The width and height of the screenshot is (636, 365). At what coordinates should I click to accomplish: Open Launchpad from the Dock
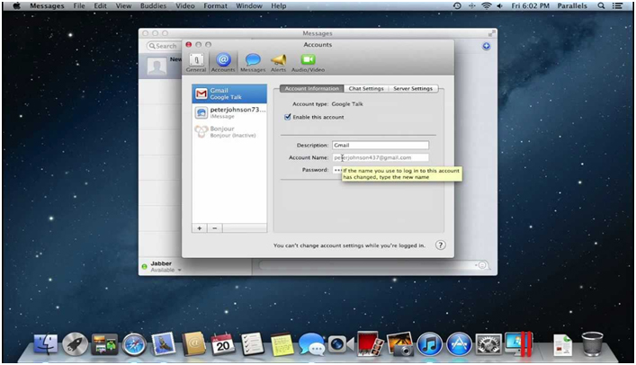coord(75,344)
